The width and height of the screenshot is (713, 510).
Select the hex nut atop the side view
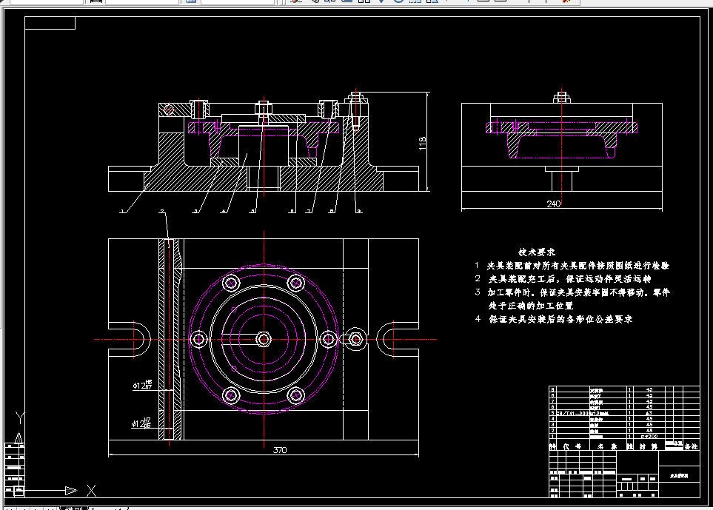[561, 97]
